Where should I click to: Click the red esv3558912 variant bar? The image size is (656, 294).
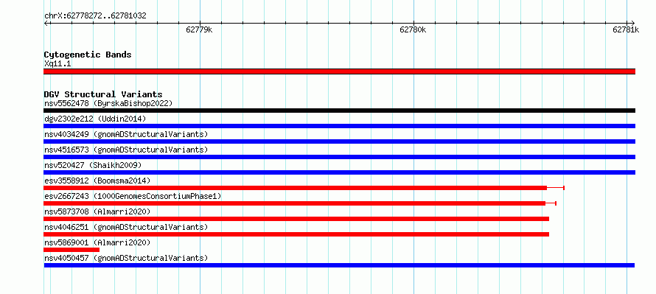click(295, 188)
